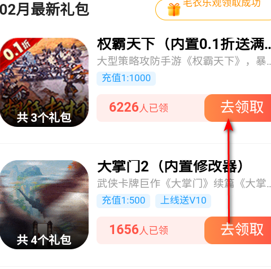The width and height of the screenshot is (271, 269).
Task: Open 大掌门2 game icon thumbnail
Action: pos(44,205)
